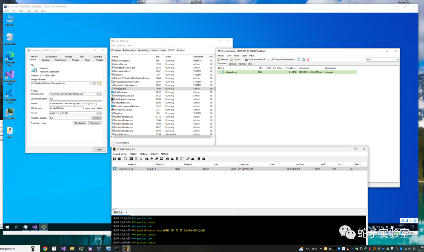Select notepad.exe row in Task Manager
Viewport: 424px width, 252px height.
[x=162, y=89]
